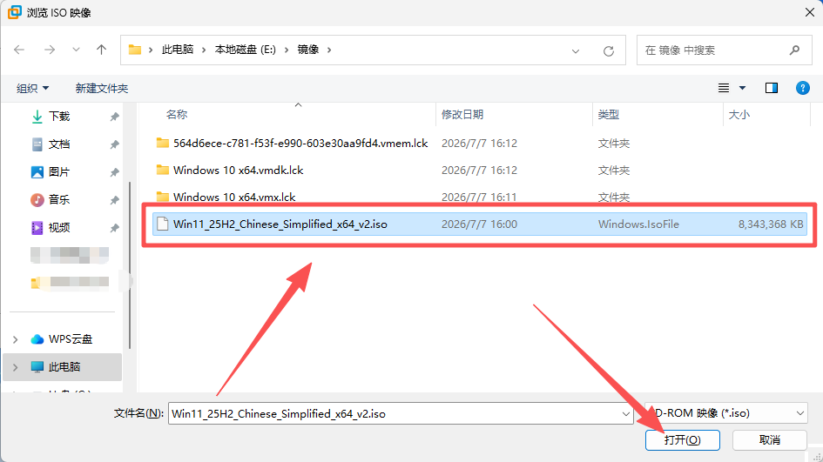Unpin 下载 using its pin icon
823x462 pixels.
pyautogui.click(x=114, y=117)
